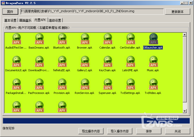The height and width of the screenshot is (137, 194).
Task: Open the 基本设置 tab
Action: pos(10,20)
